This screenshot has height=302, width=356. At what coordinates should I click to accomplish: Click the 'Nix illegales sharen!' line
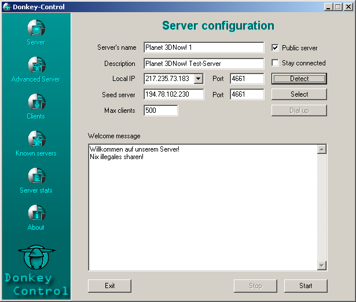116,157
